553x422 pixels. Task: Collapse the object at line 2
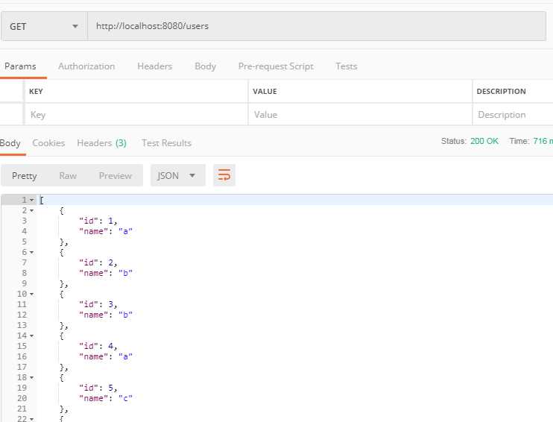(x=32, y=211)
